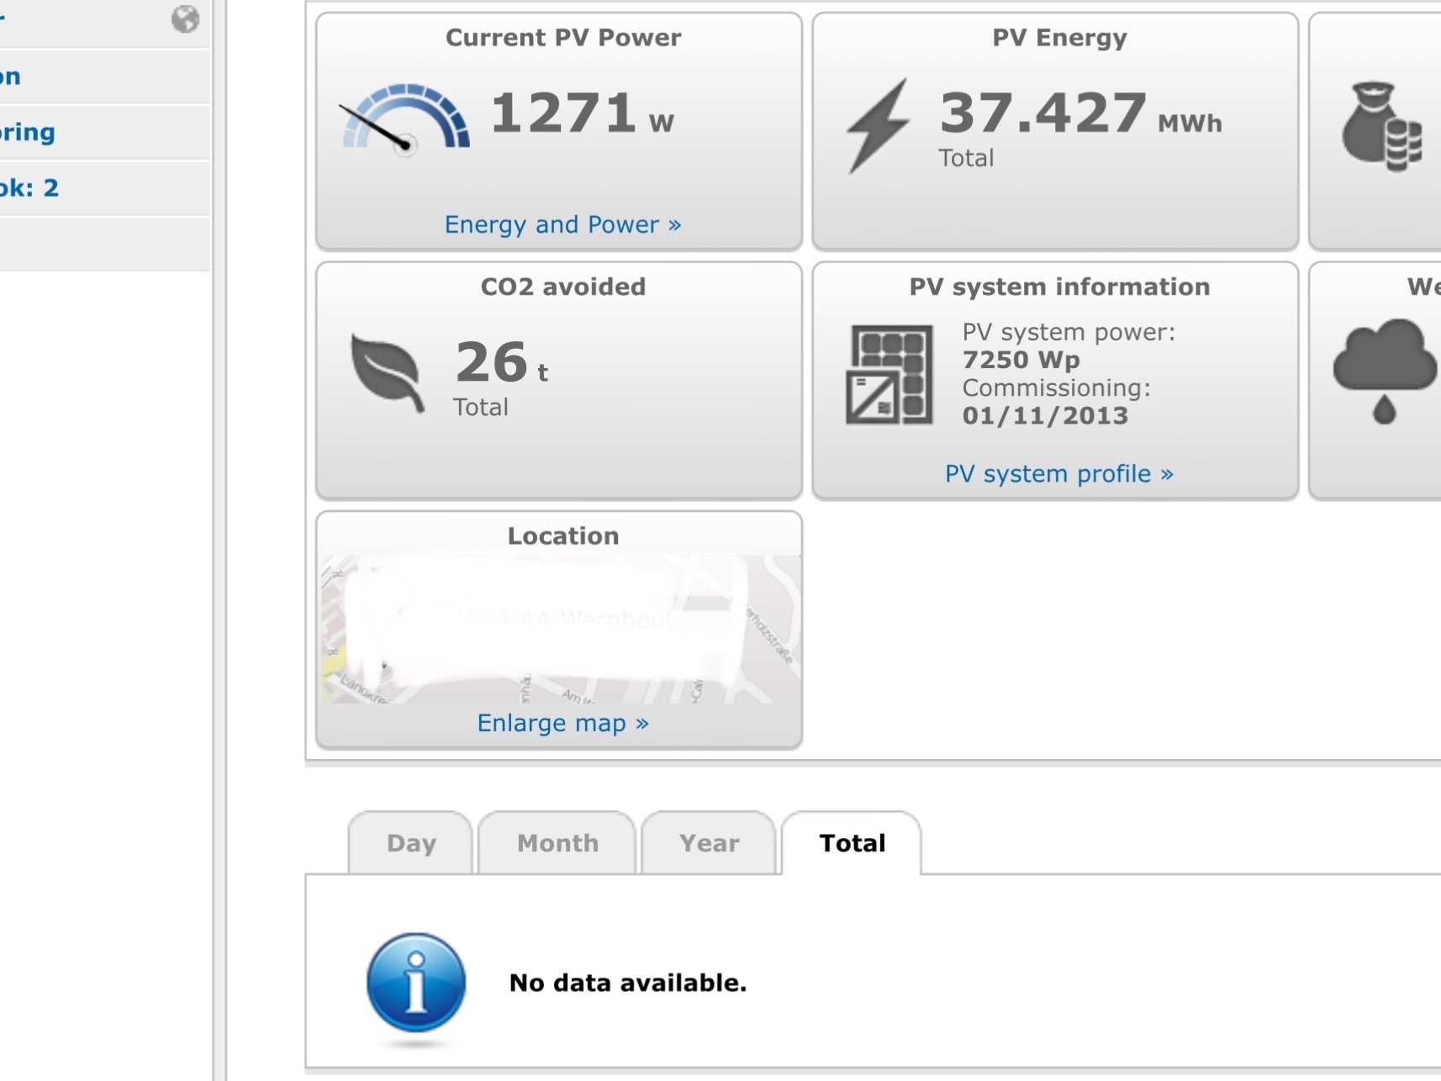Open the PV system profile link

click(x=1058, y=474)
